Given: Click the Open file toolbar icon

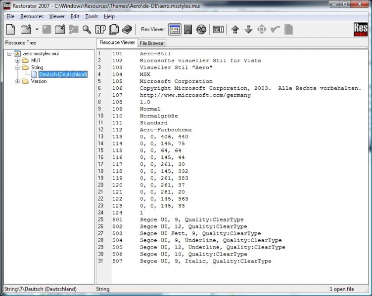Looking at the screenshot, I should pos(26,30).
